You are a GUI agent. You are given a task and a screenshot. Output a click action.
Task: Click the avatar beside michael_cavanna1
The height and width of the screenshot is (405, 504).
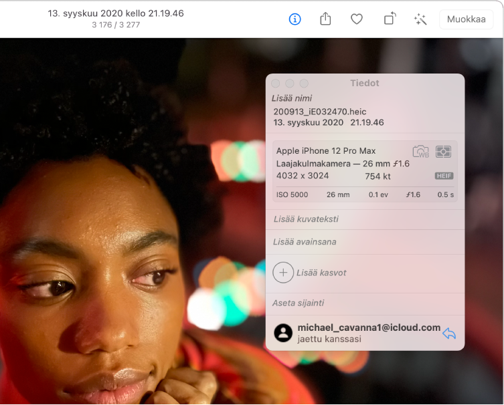tap(284, 333)
